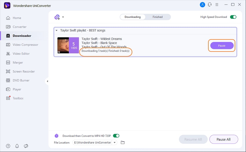Go to Home in sidebar
246x152 pixels.
click(17, 18)
